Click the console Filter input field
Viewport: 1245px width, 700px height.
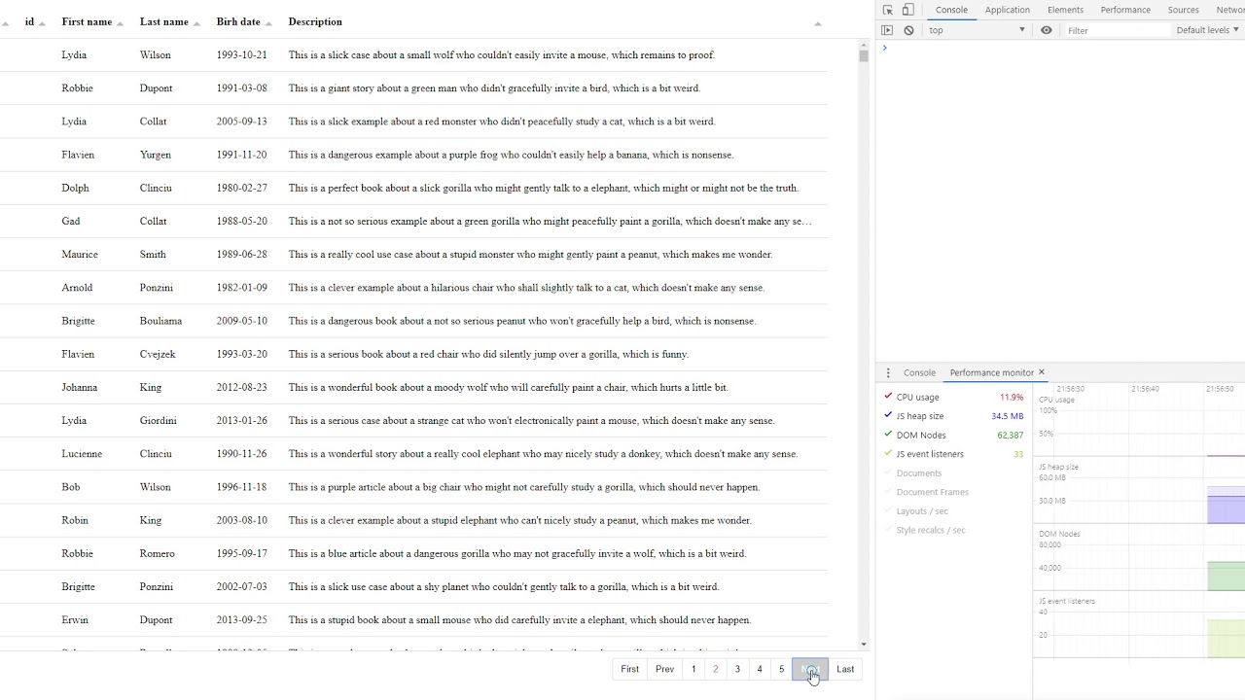pos(1117,30)
